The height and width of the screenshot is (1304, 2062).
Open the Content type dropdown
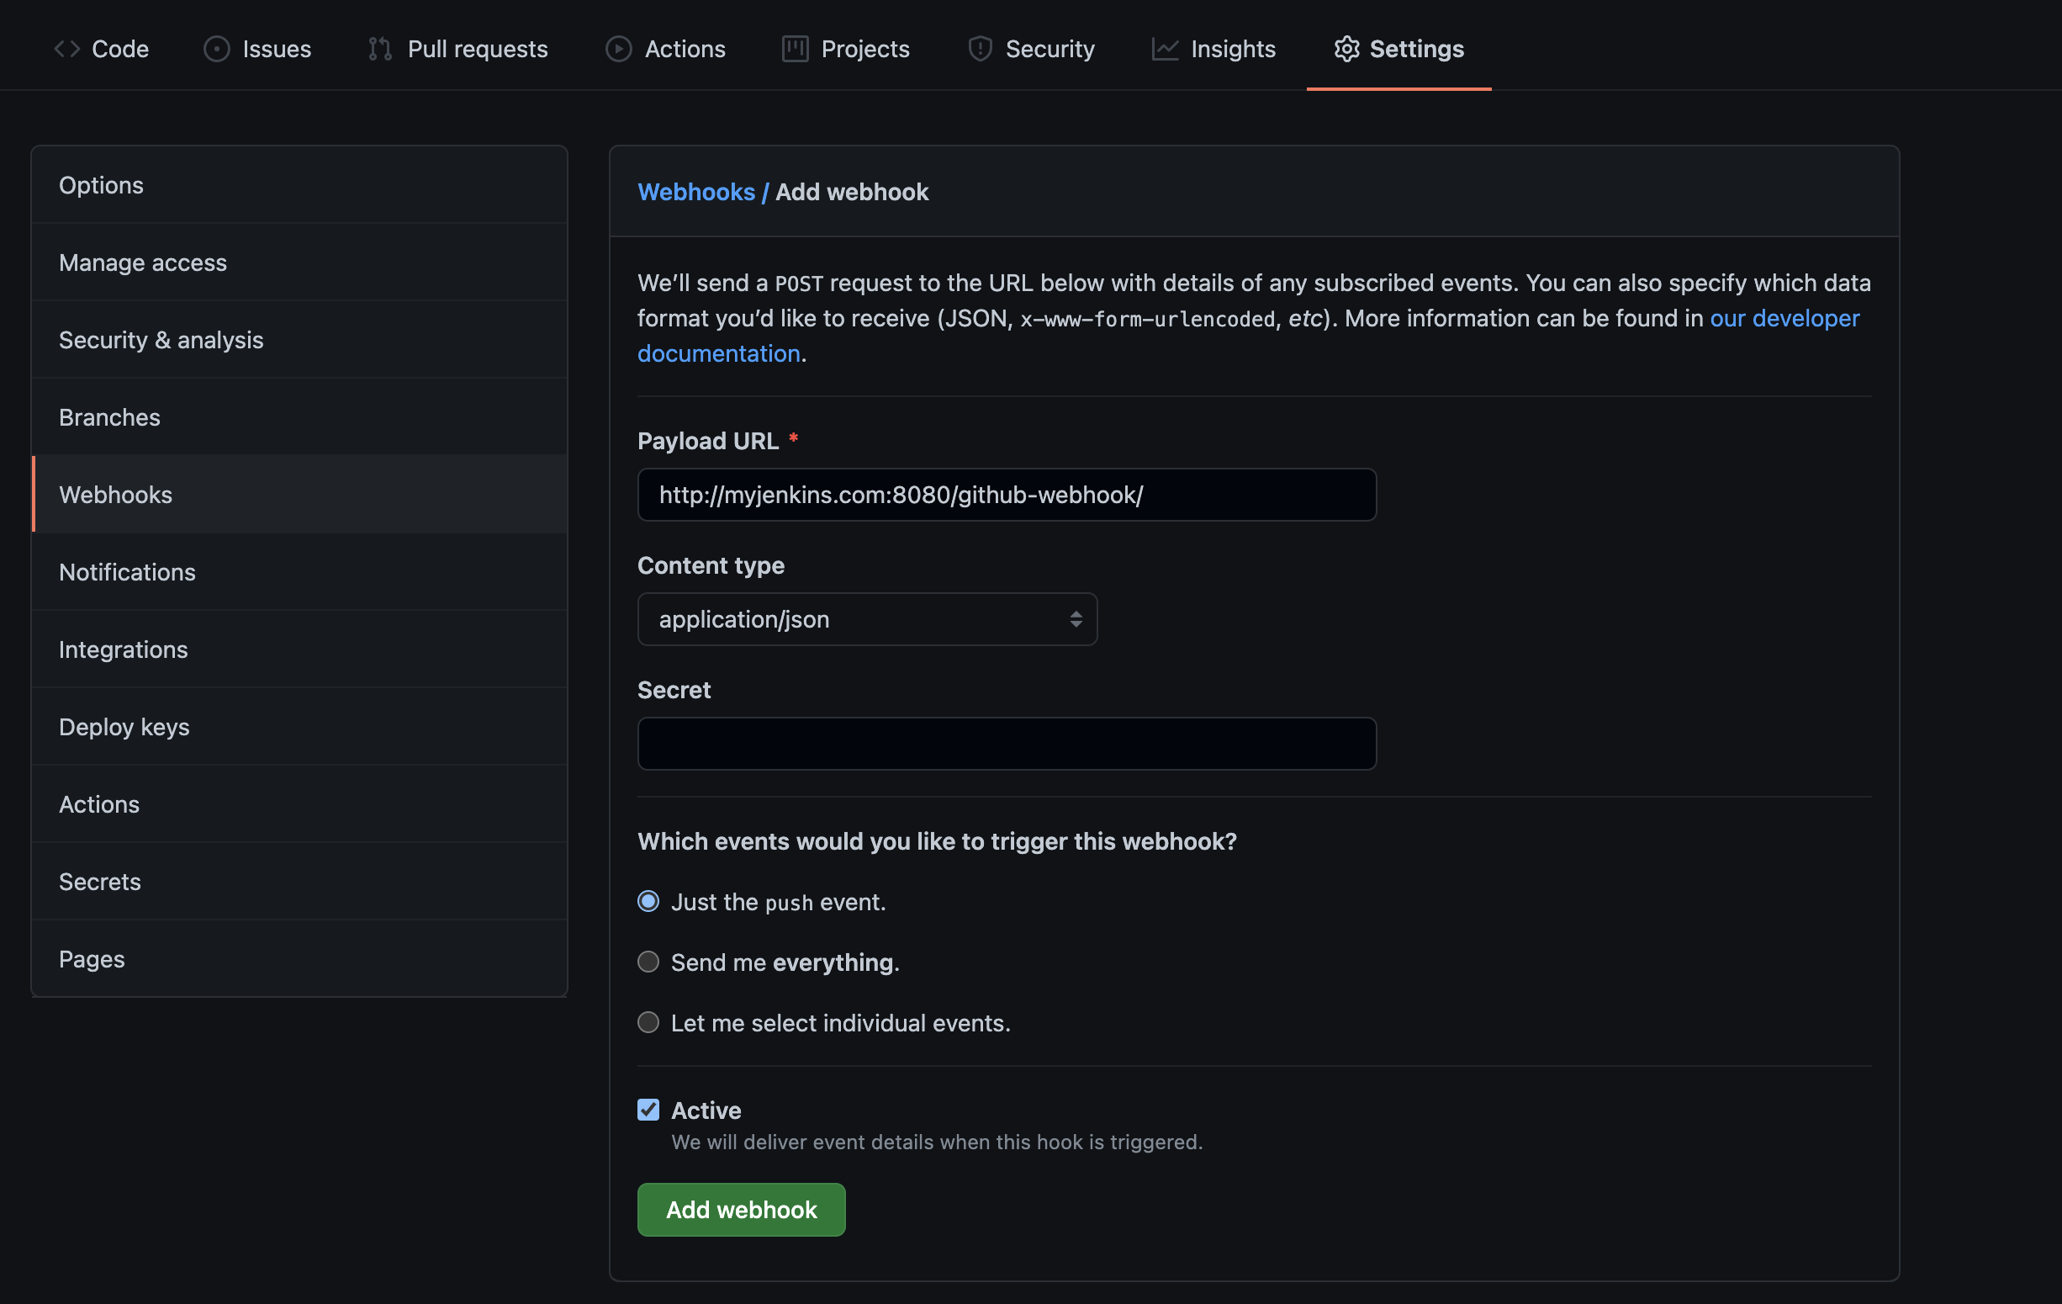(x=866, y=619)
